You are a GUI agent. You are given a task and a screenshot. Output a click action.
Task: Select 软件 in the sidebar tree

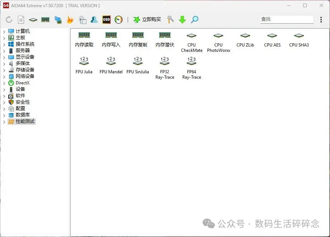16,96
